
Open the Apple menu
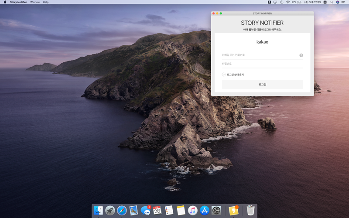[5, 2]
